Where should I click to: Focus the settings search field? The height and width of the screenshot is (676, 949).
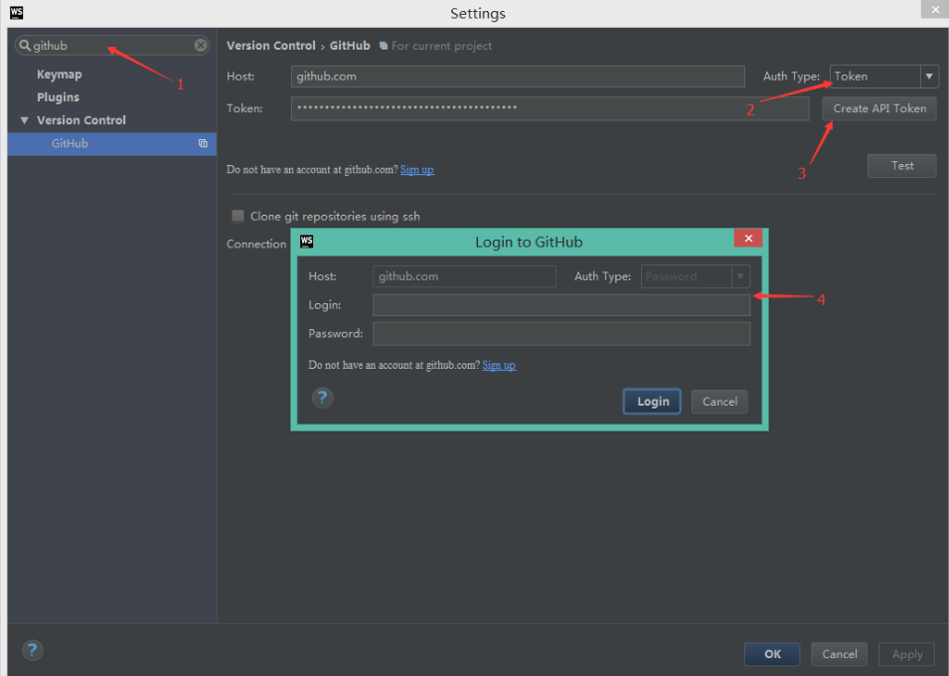(x=112, y=46)
